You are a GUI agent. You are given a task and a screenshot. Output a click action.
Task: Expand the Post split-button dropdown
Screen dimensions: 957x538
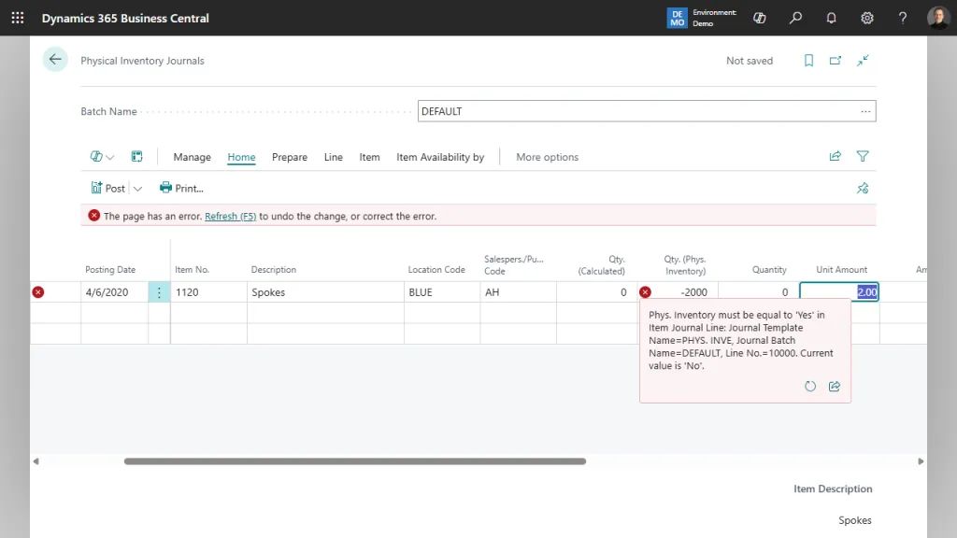(x=137, y=188)
